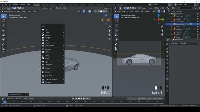
Task: Click the blue Z axis gizmo ball
Action: point(106,16)
